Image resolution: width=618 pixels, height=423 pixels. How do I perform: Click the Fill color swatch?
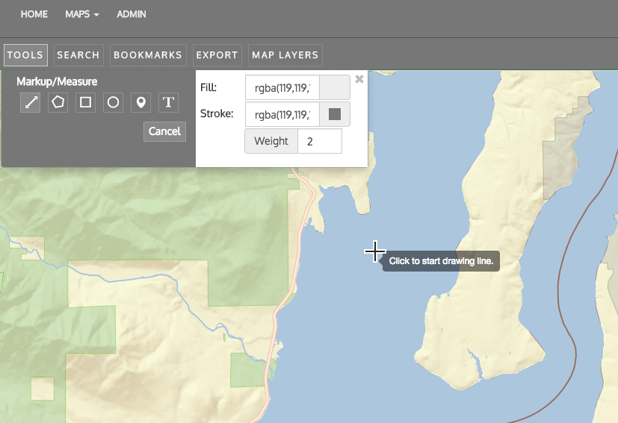tap(335, 88)
